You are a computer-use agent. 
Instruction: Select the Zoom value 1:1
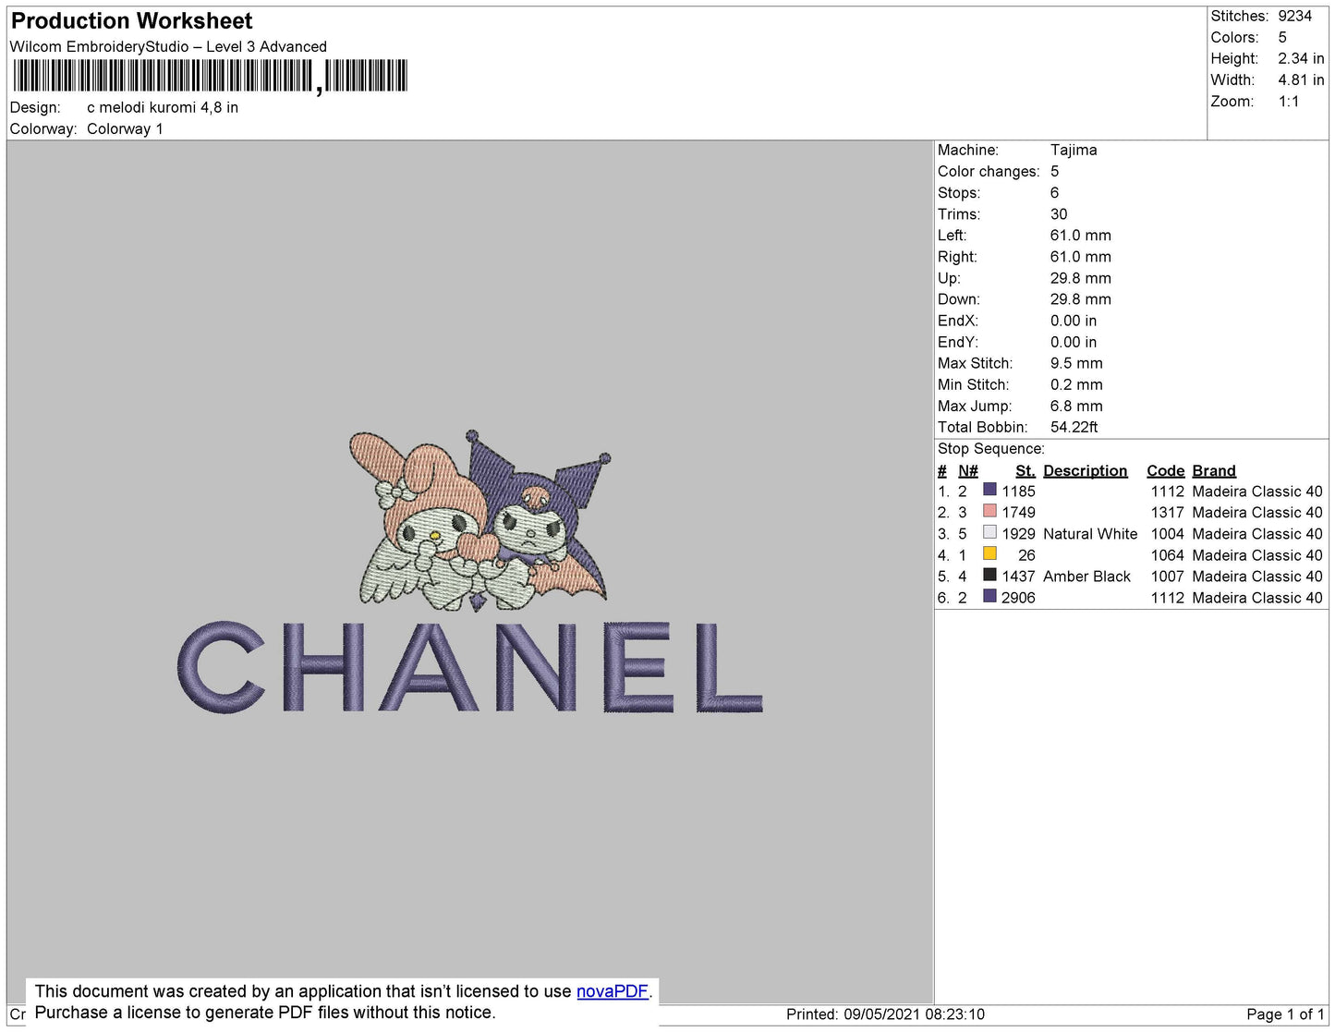point(1289,102)
